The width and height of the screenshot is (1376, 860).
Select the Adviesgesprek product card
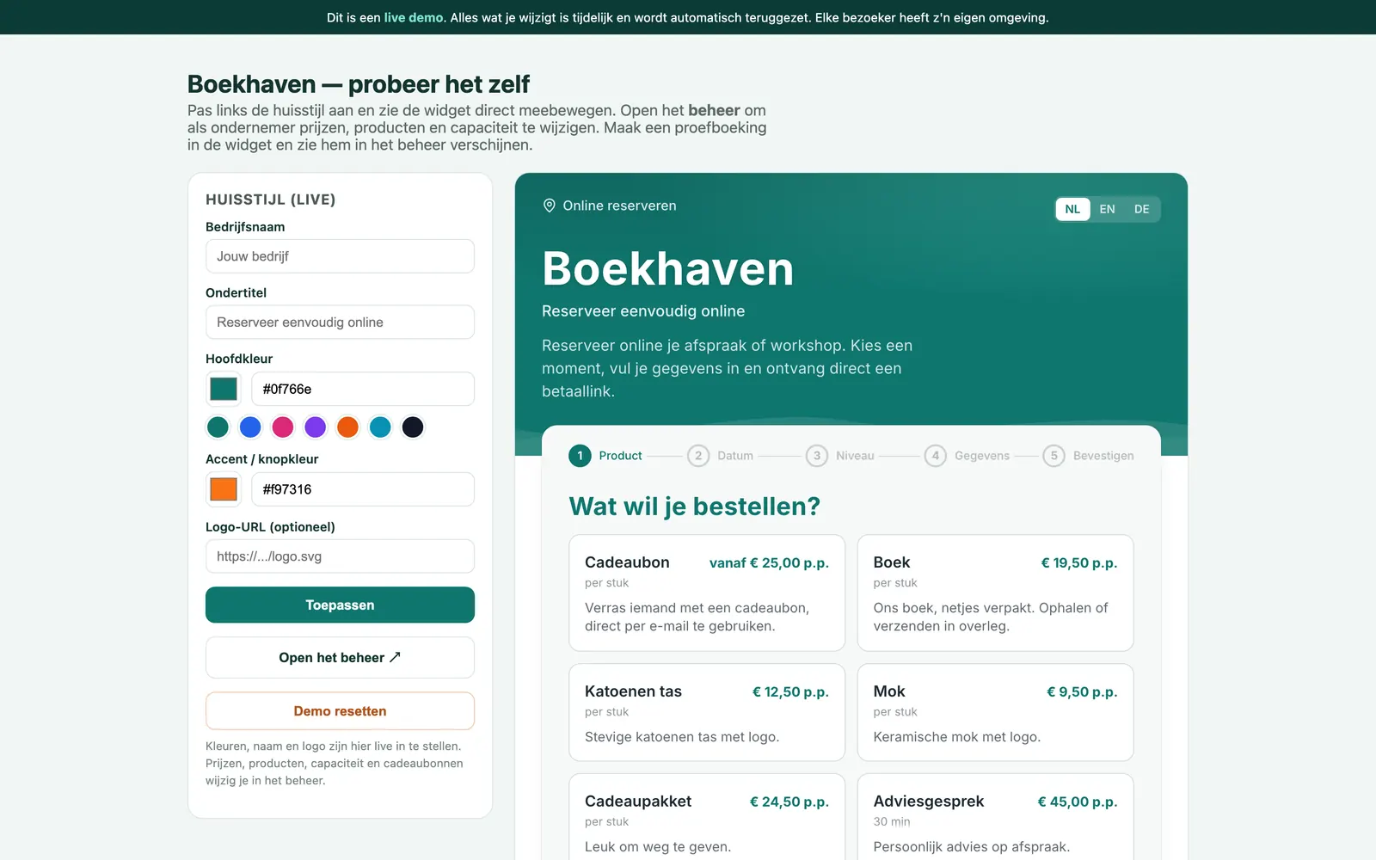click(995, 817)
